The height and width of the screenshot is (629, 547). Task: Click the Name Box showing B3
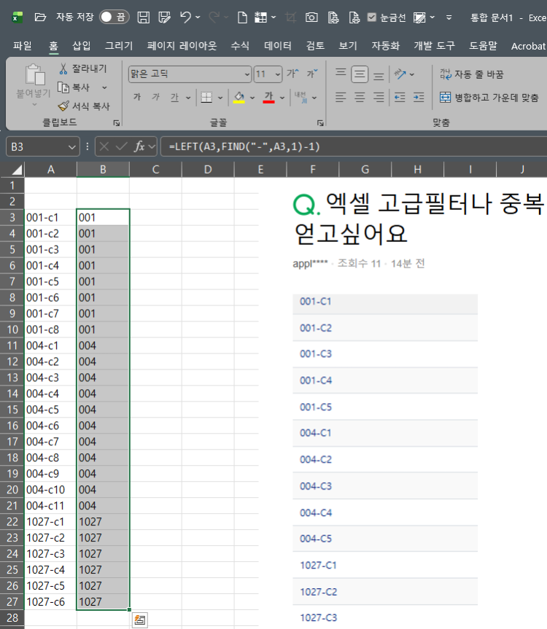pos(36,146)
